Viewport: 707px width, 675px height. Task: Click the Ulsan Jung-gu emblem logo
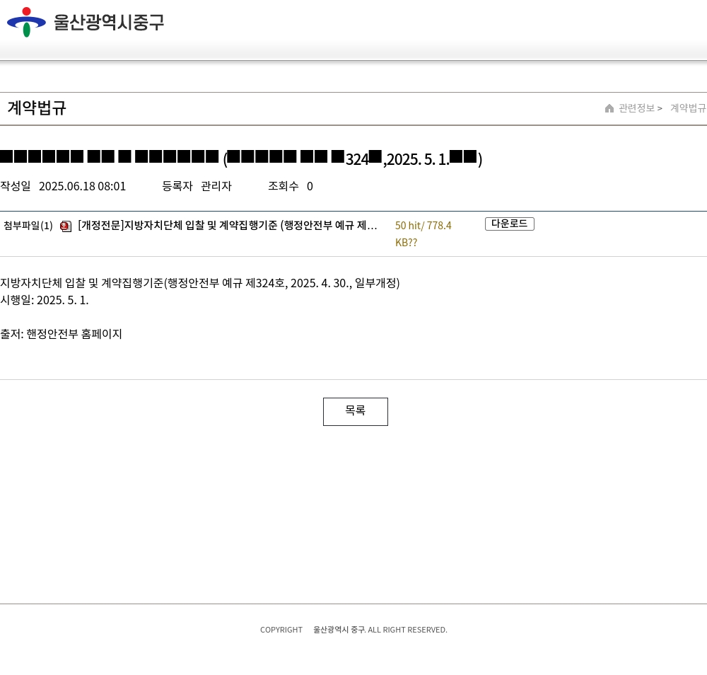pos(26,22)
